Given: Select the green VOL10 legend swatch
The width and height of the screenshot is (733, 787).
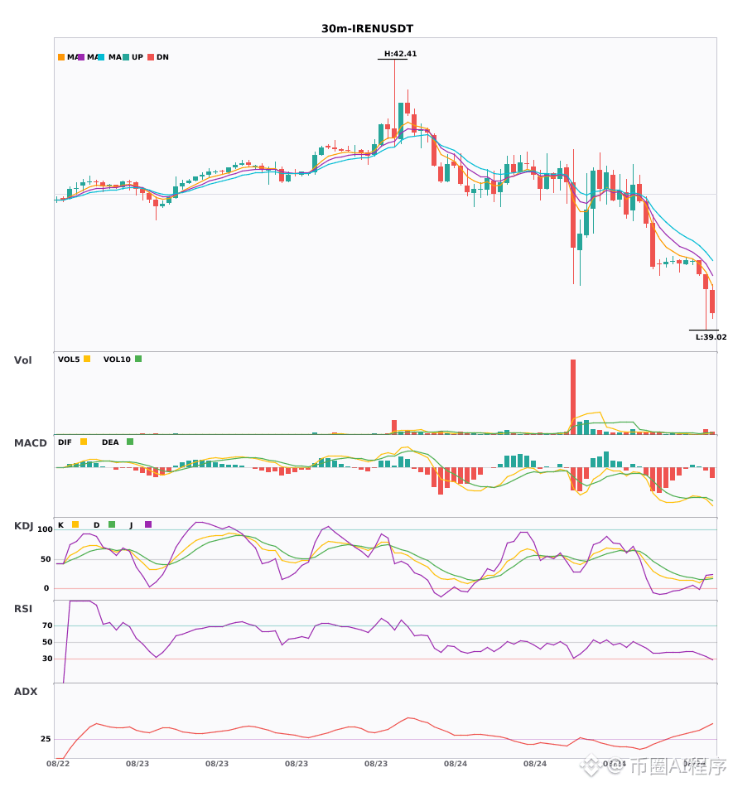Looking at the screenshot, I should coord(138,359).
